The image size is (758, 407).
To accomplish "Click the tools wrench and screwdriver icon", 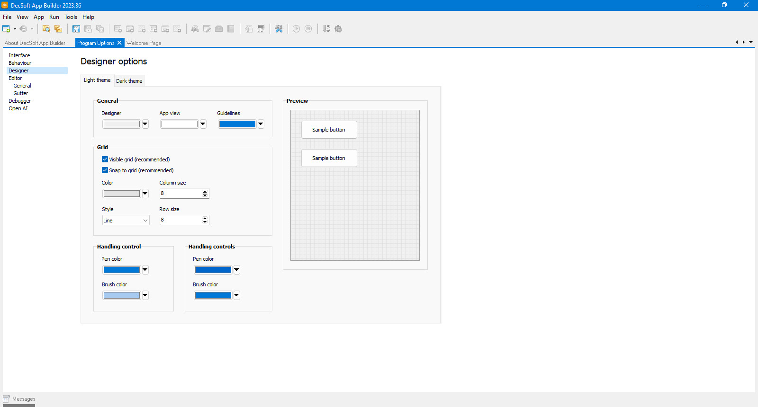I will pyautogui.click(x=279, y=29).
